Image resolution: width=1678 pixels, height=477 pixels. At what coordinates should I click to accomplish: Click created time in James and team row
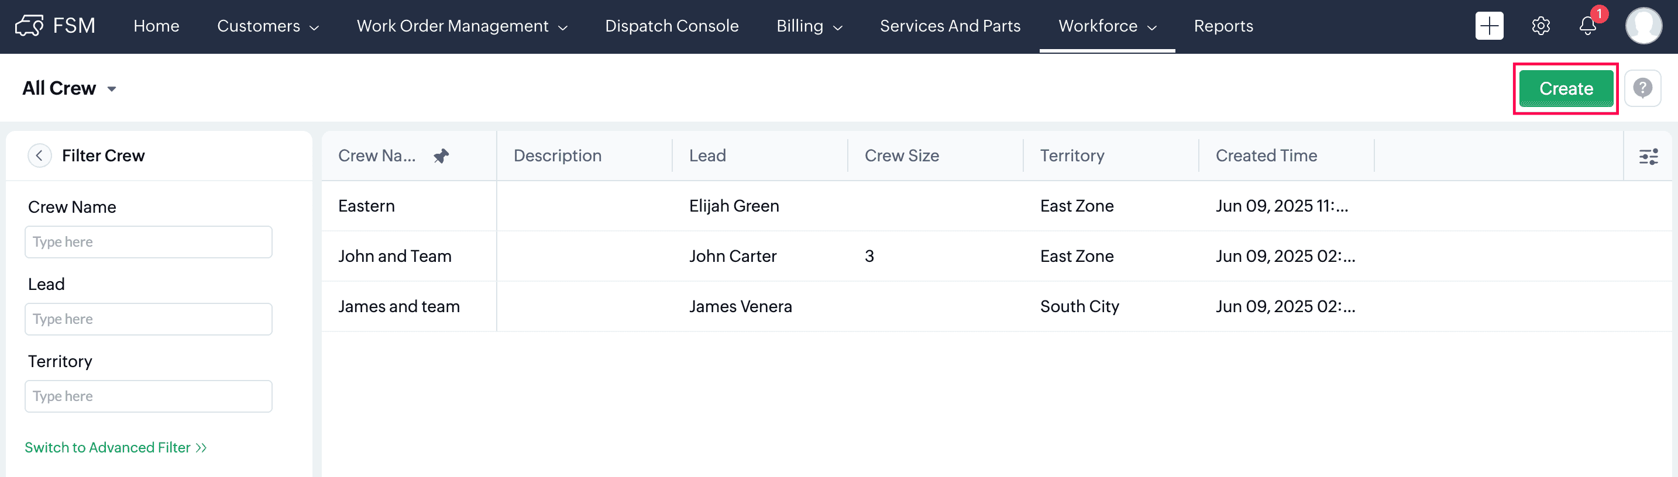click(1285, 306)
